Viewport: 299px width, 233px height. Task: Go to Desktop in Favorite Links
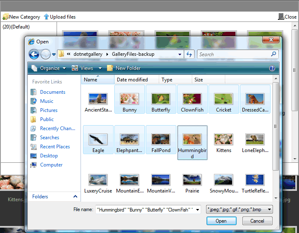49,156
